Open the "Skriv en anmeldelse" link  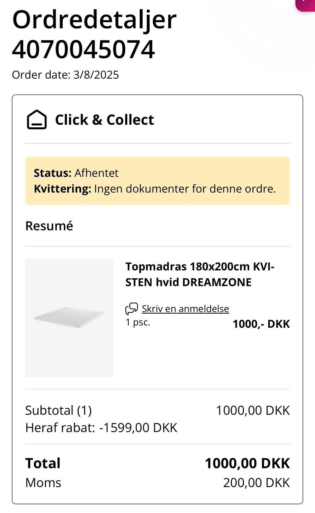click(185, 309)
